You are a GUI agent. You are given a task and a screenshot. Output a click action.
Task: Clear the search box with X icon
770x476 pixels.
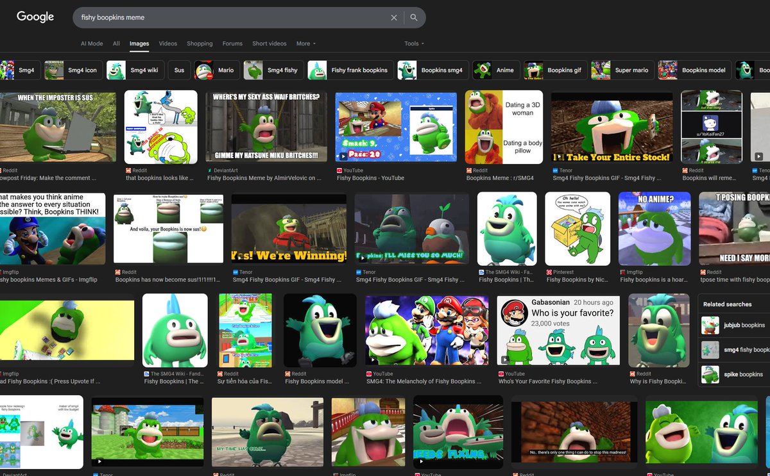[394, 18]
